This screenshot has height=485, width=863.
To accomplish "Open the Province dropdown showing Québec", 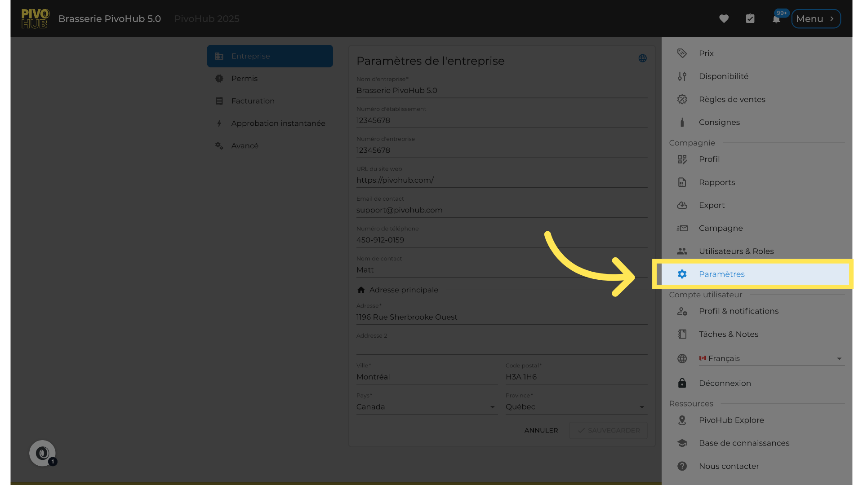I will [x=576, y=407].
